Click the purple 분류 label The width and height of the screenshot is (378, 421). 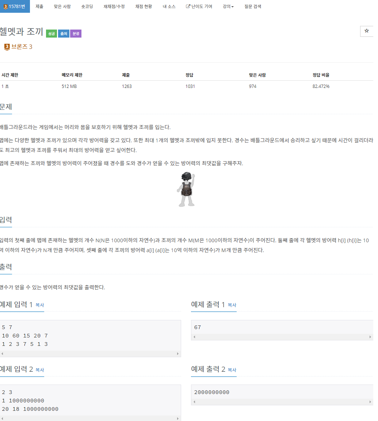76,34
